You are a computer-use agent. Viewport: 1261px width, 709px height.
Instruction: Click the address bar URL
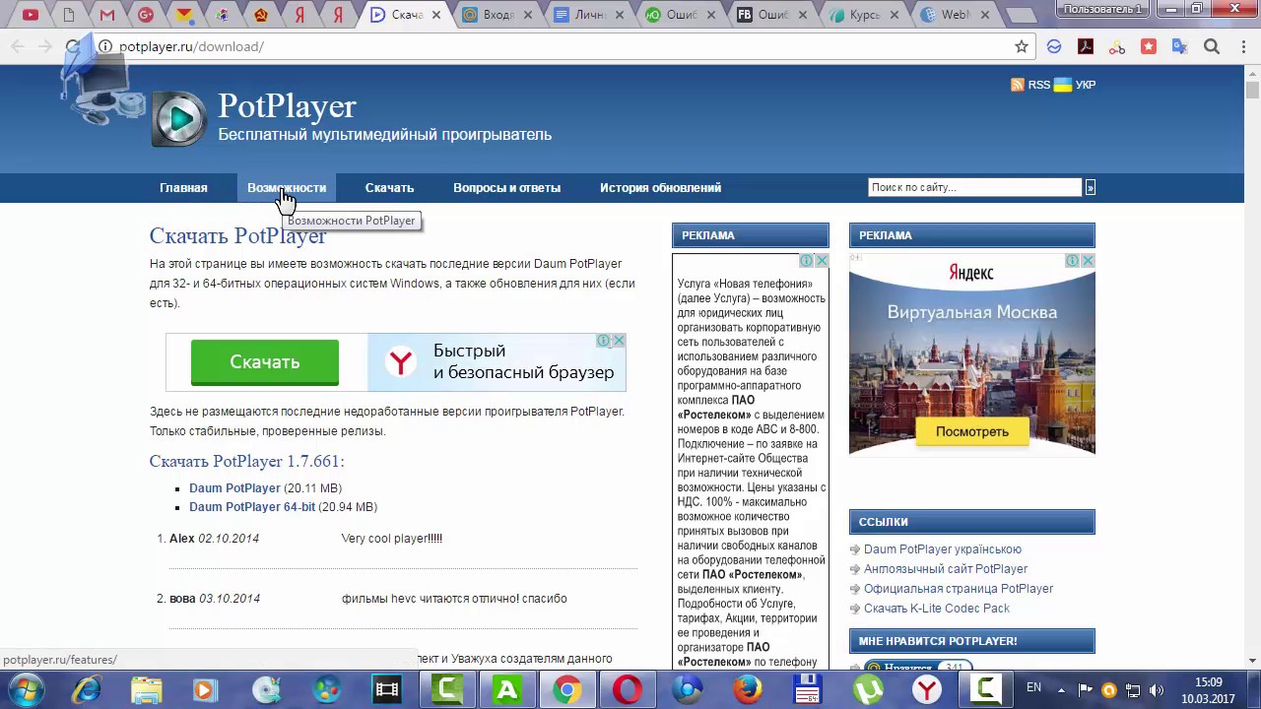click(191, 46)
